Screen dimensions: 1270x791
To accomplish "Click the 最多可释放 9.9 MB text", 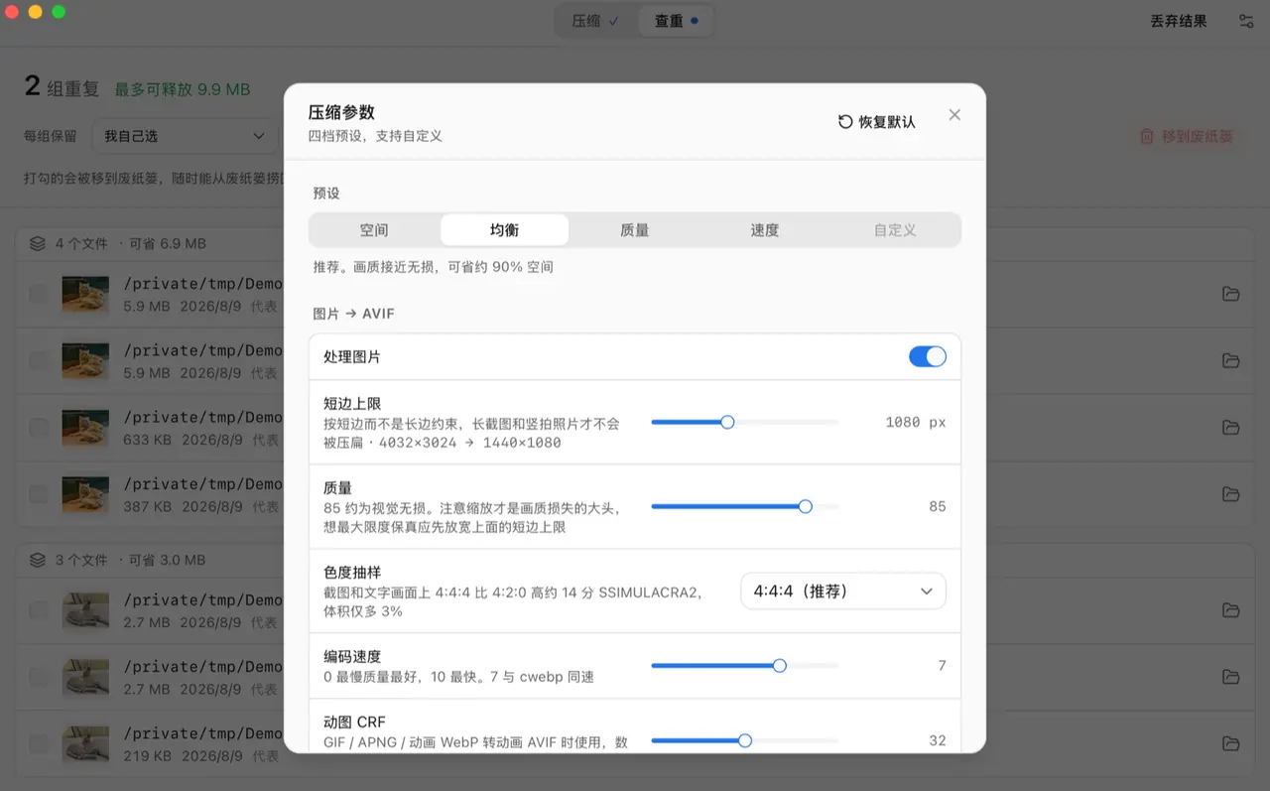I will tap(183, 89).
